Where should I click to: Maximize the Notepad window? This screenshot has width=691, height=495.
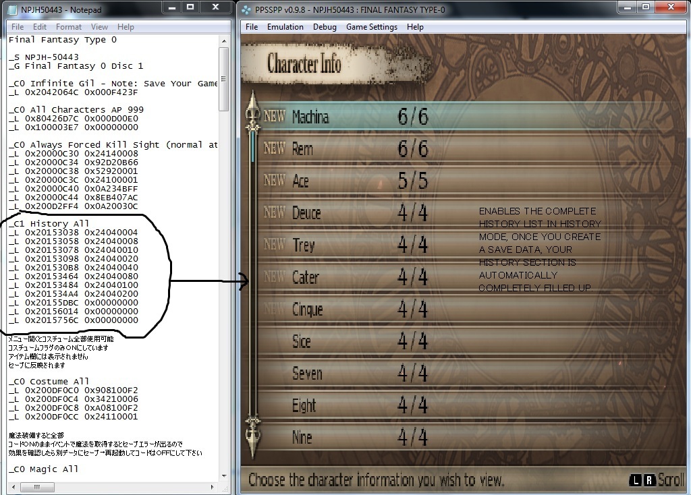(190, 7)
